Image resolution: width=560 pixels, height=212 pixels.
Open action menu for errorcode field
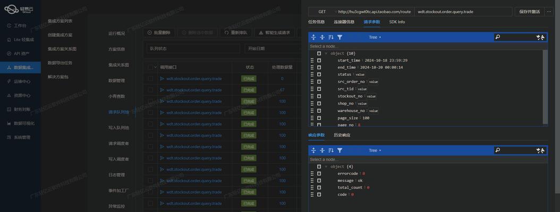point(319,173)
